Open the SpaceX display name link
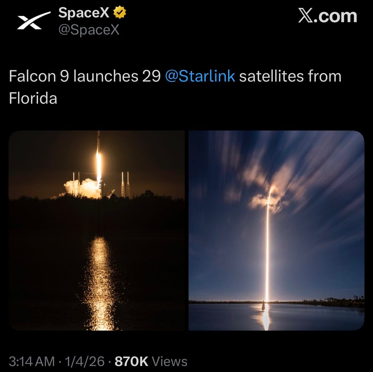Viewport: 373px width, 372px height. 84,13
